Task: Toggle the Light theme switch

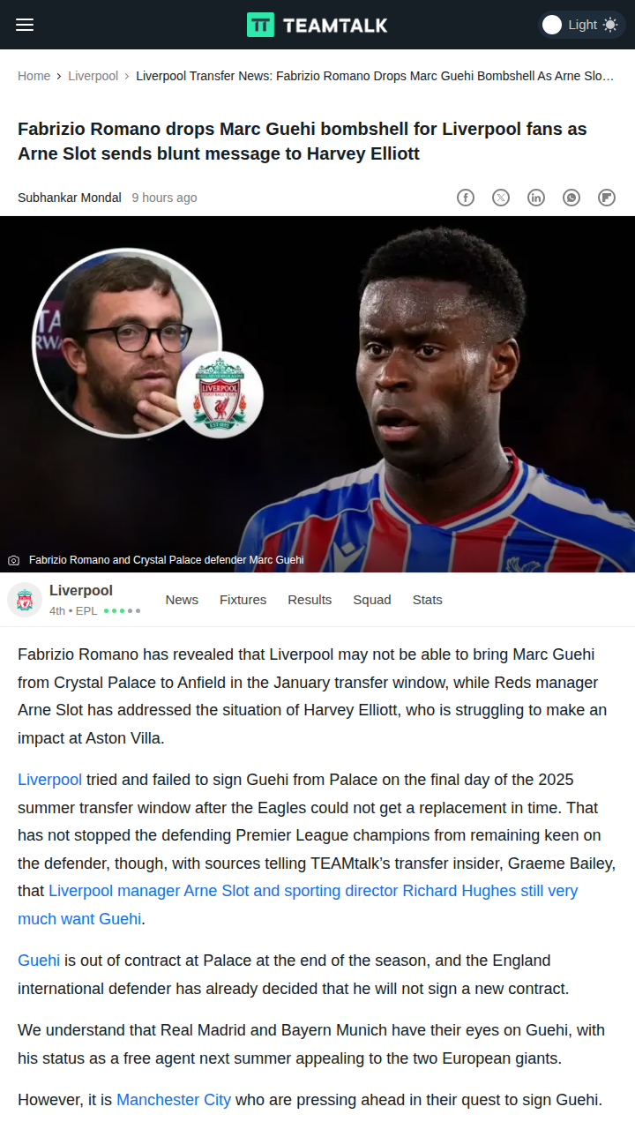Action: click(581, 25)
